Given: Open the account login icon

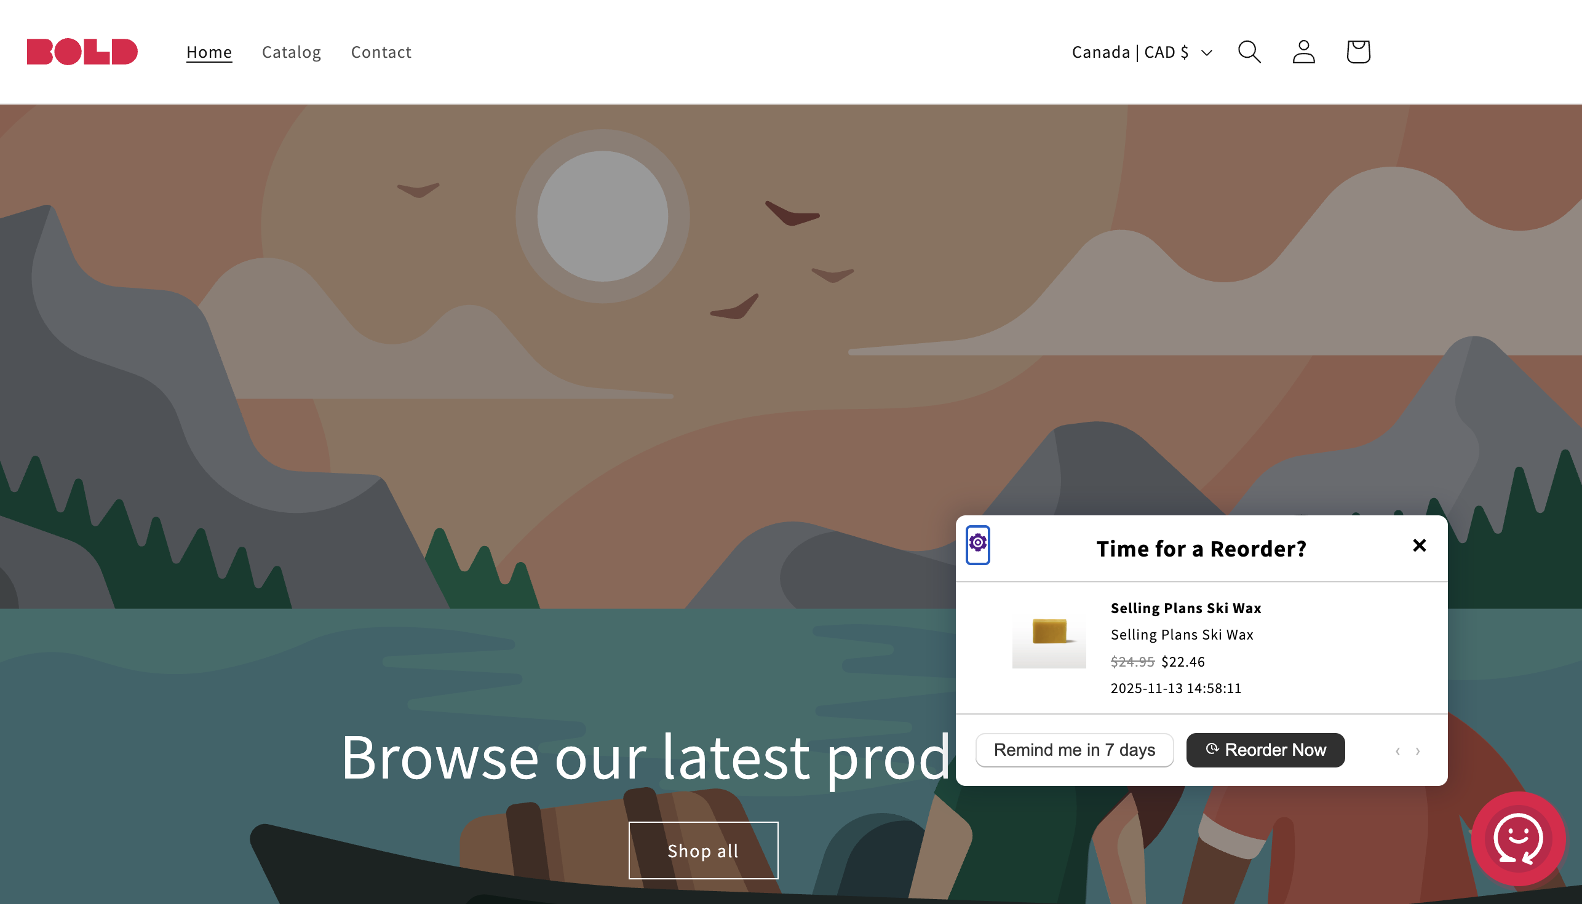Looking at the screenshot, I should [x=1304, y=52].
